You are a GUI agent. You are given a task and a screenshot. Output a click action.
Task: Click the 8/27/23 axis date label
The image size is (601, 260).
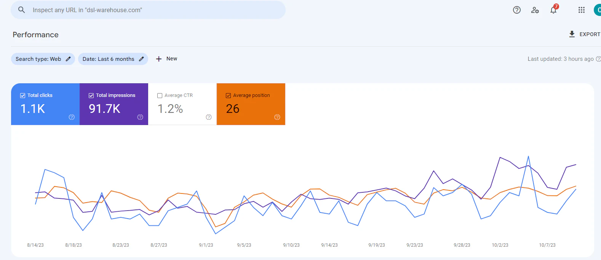point(159,245)
